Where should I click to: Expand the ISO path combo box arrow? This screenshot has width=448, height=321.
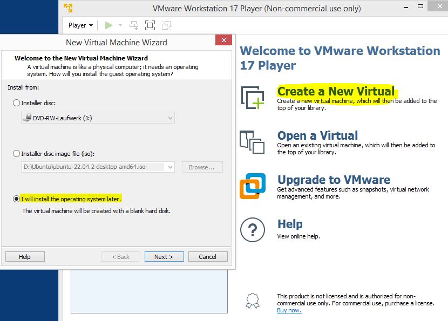pyautogui.click(x=170, y=167)
